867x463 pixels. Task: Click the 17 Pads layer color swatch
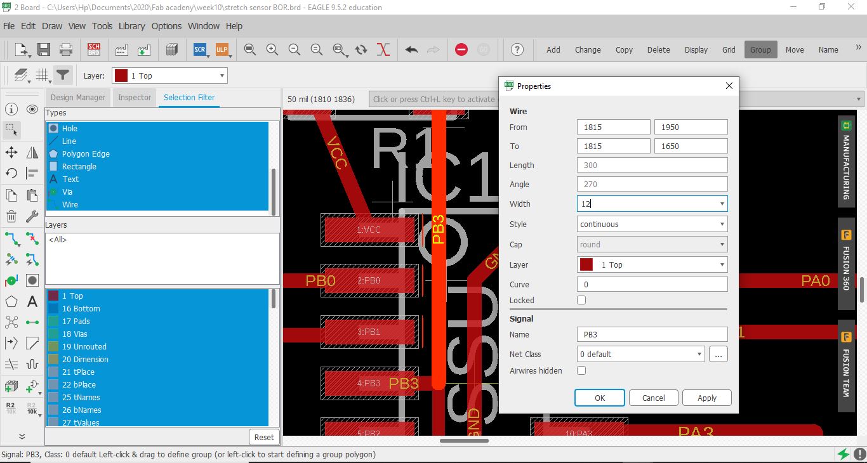pos(53,322)
